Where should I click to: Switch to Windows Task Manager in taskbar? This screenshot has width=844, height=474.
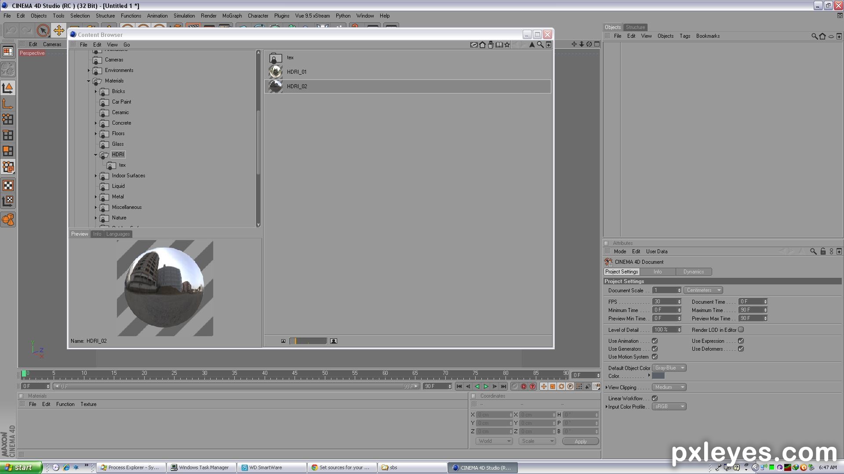[x=201, y=467]
